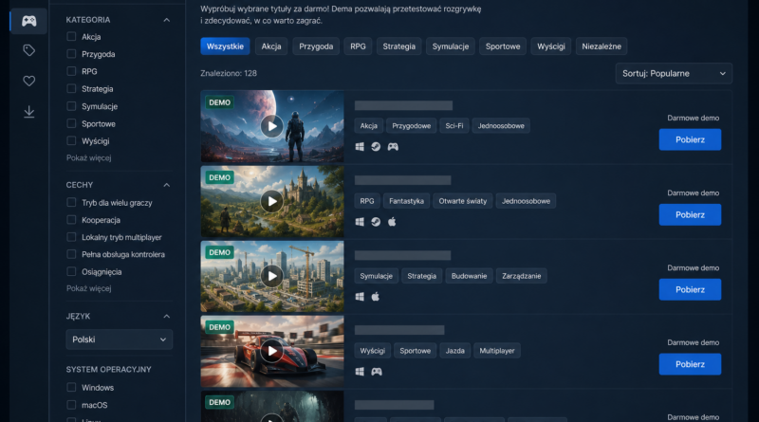Click Windows icon in the Jazda game row
Viewport: 759px width, 422px height.
(360, 372)
